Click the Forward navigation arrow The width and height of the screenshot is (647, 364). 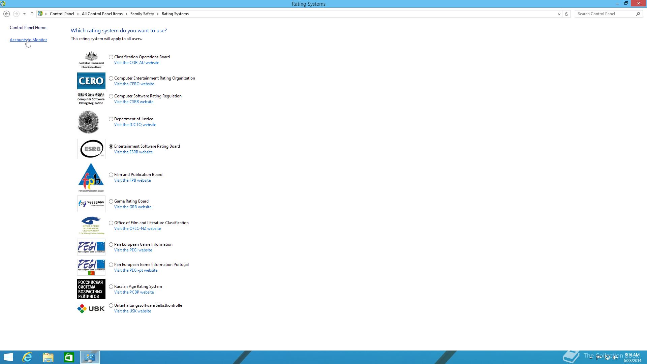click(16, 14)
